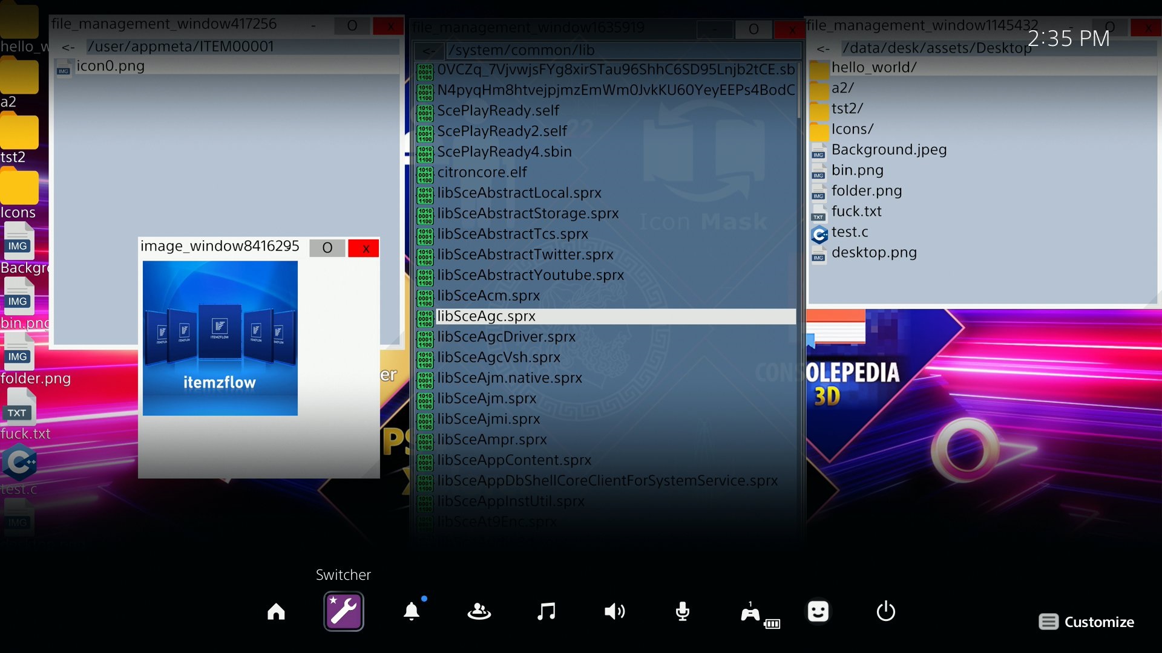Screen dimensions: 1162x653
Task: Maximize image_window8416295 with O button
Action: click(x=327, y=248)
